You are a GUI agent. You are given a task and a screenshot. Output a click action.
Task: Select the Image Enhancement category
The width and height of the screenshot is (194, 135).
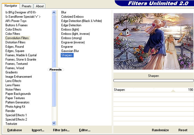click(19, 76)
